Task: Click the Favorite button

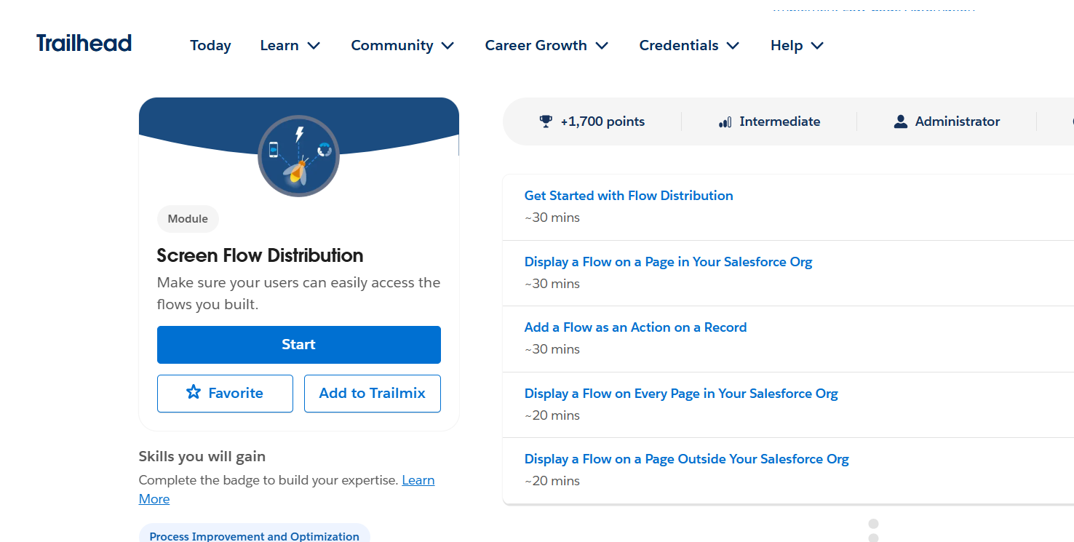Action: point(225,394)
